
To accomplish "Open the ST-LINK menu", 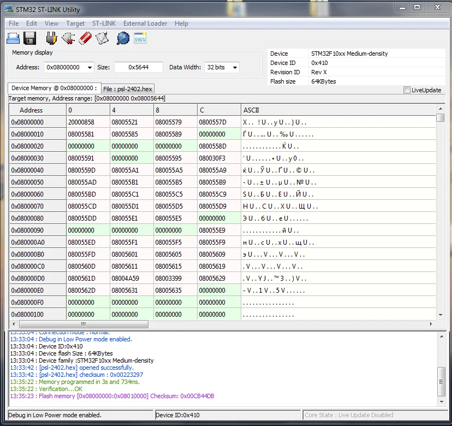I will click(x=103, y=23).
